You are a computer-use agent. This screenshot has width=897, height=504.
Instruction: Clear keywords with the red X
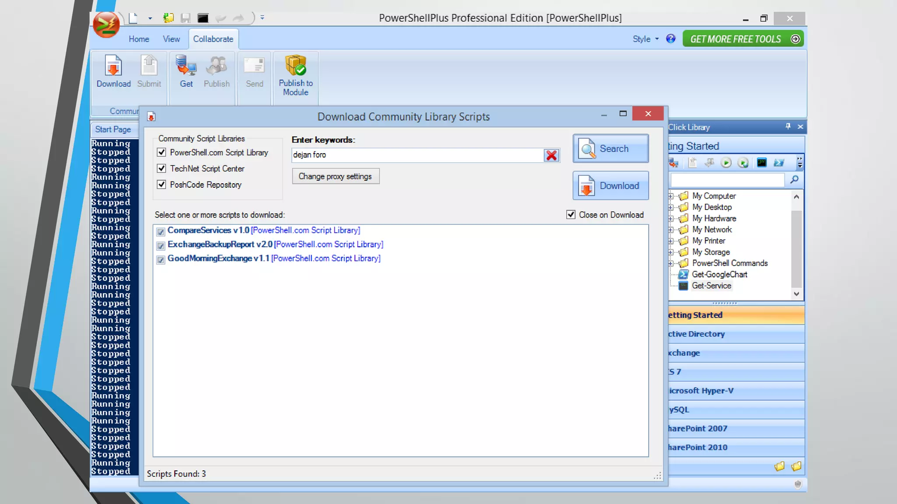point(551,155)
